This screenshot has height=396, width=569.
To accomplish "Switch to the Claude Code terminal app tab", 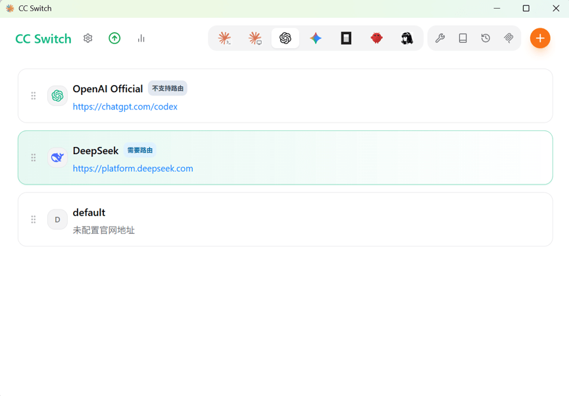I will [224, 38].
